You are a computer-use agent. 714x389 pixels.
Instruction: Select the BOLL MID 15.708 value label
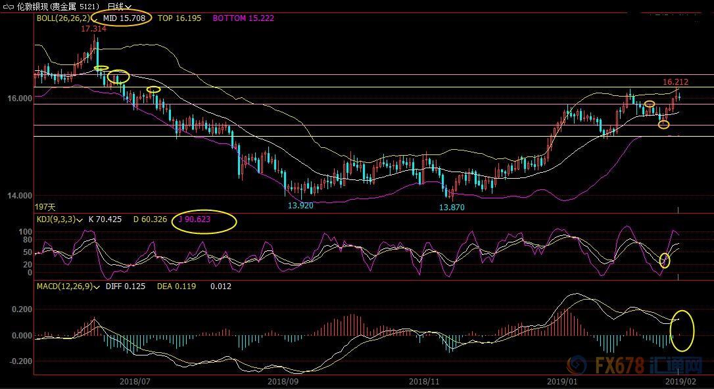125,18
